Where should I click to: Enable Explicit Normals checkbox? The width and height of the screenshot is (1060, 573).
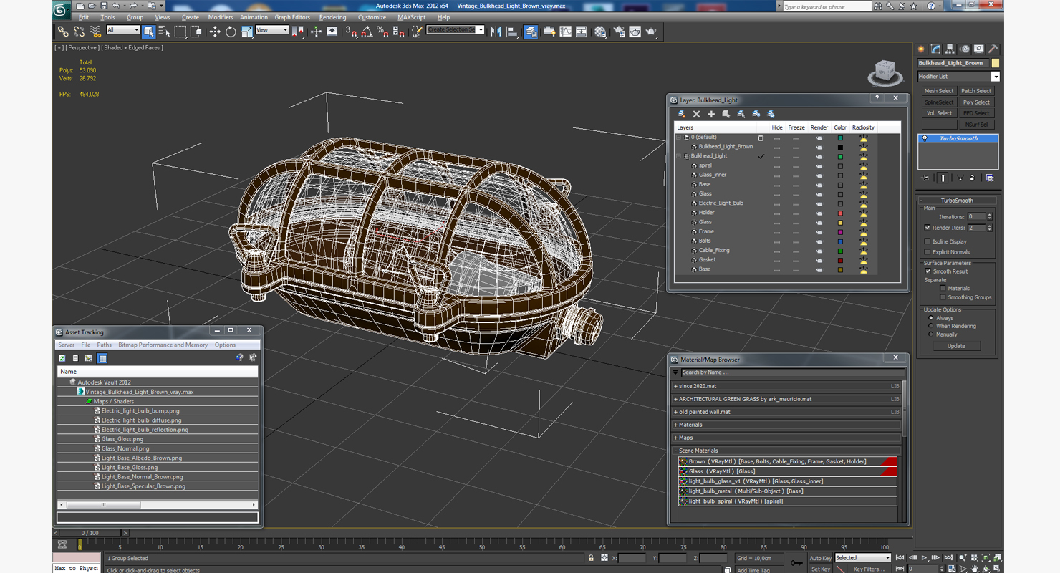coord(927,252)
